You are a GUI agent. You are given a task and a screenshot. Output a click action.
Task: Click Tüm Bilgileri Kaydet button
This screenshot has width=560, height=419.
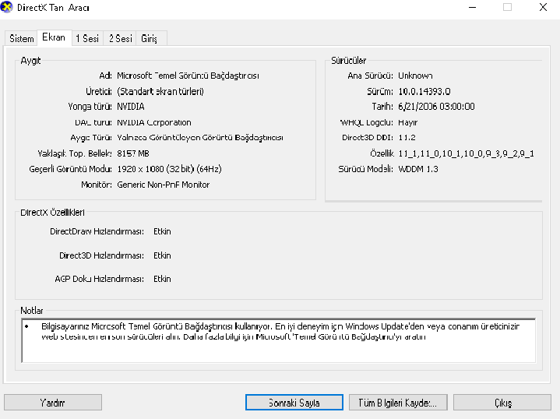398,403
